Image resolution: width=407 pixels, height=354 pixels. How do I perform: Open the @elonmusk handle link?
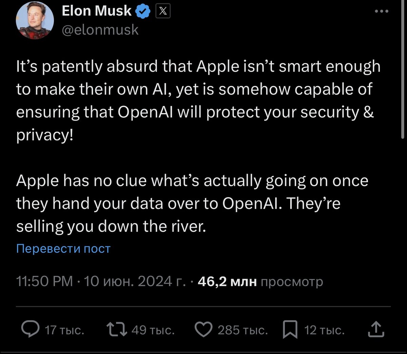100,30
